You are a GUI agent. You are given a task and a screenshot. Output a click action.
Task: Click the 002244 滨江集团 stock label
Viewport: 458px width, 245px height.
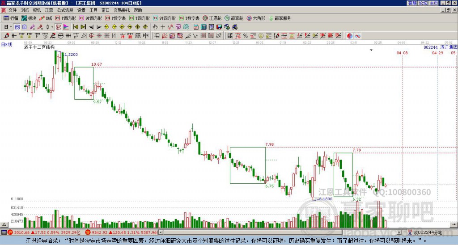click(x=441, y=47)
